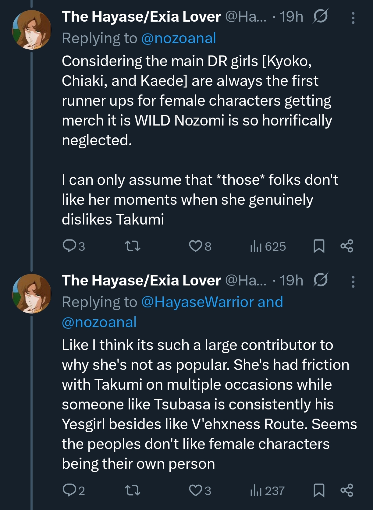Open more options menu on first tweet
Image resolution: width=373 pixels, height=510 pixels.
353,18
